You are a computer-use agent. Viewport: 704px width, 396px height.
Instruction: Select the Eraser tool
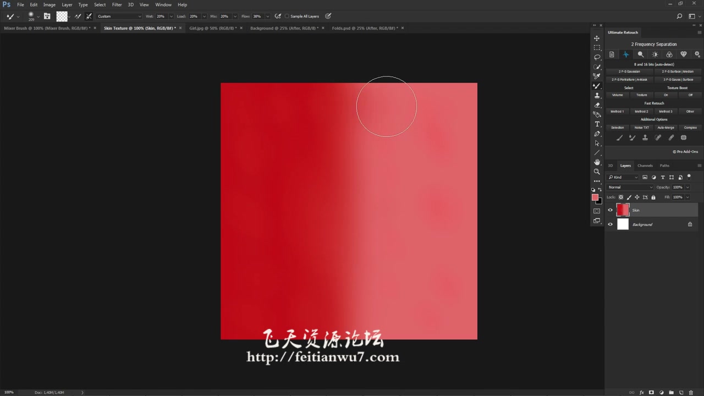click(597, 105)
